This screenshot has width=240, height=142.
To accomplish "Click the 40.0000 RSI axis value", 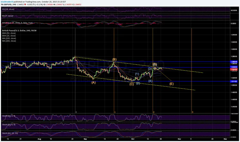I will click(234, 10).
